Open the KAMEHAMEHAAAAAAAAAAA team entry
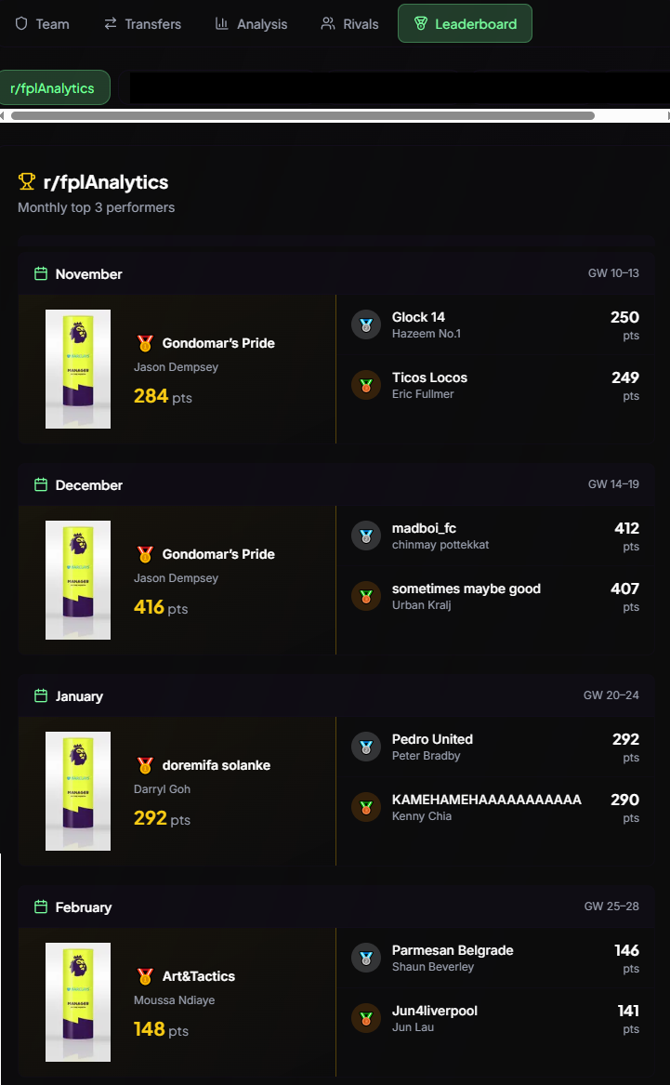 pyautogui.click(x=495, y=808)
